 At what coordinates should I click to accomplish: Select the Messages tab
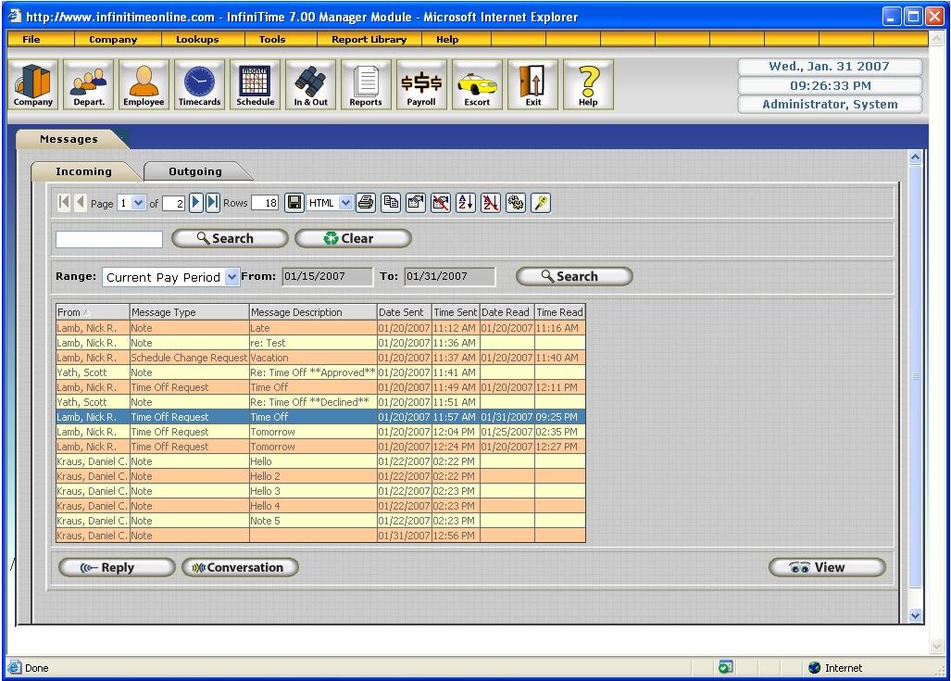click(69, 139)
